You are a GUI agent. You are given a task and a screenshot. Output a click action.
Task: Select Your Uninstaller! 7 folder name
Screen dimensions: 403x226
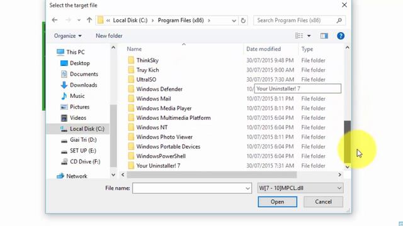158,166
